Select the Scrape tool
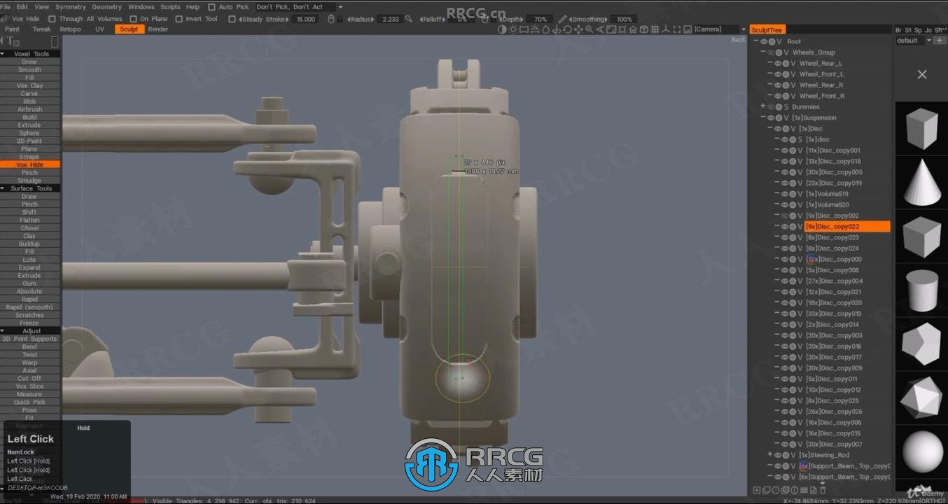Viewport: 948px width, 504px height. (x=29, y=157)
